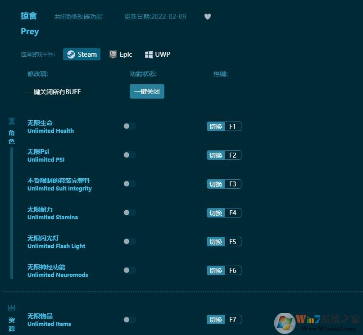The width and height of the screenshot is (363, 335).
Task: Click the 切换 button for Unlimited Items
Action: 216,319
